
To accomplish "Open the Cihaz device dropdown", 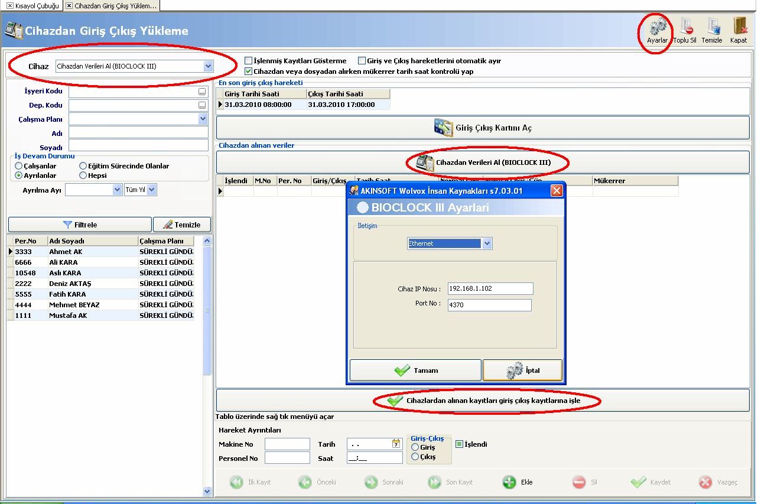I will [x=208, y=66].
